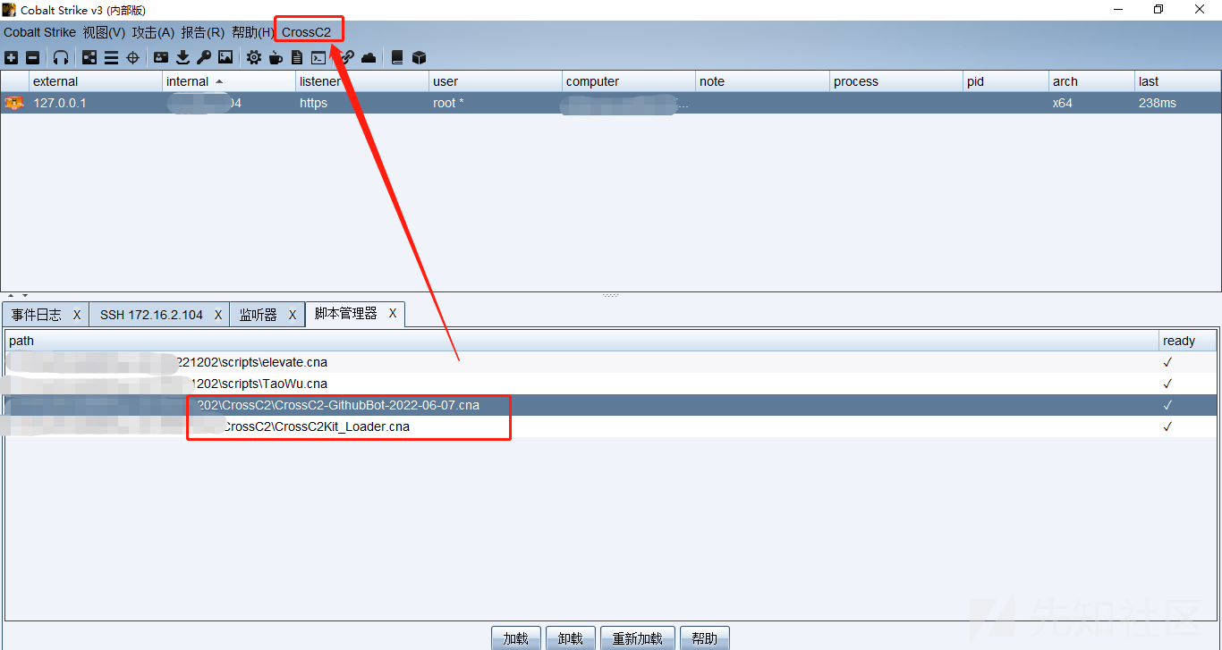This screenshot has height=650, width=1222.
Task: Open listeners via the headphones icon
Action: point(61,57)
